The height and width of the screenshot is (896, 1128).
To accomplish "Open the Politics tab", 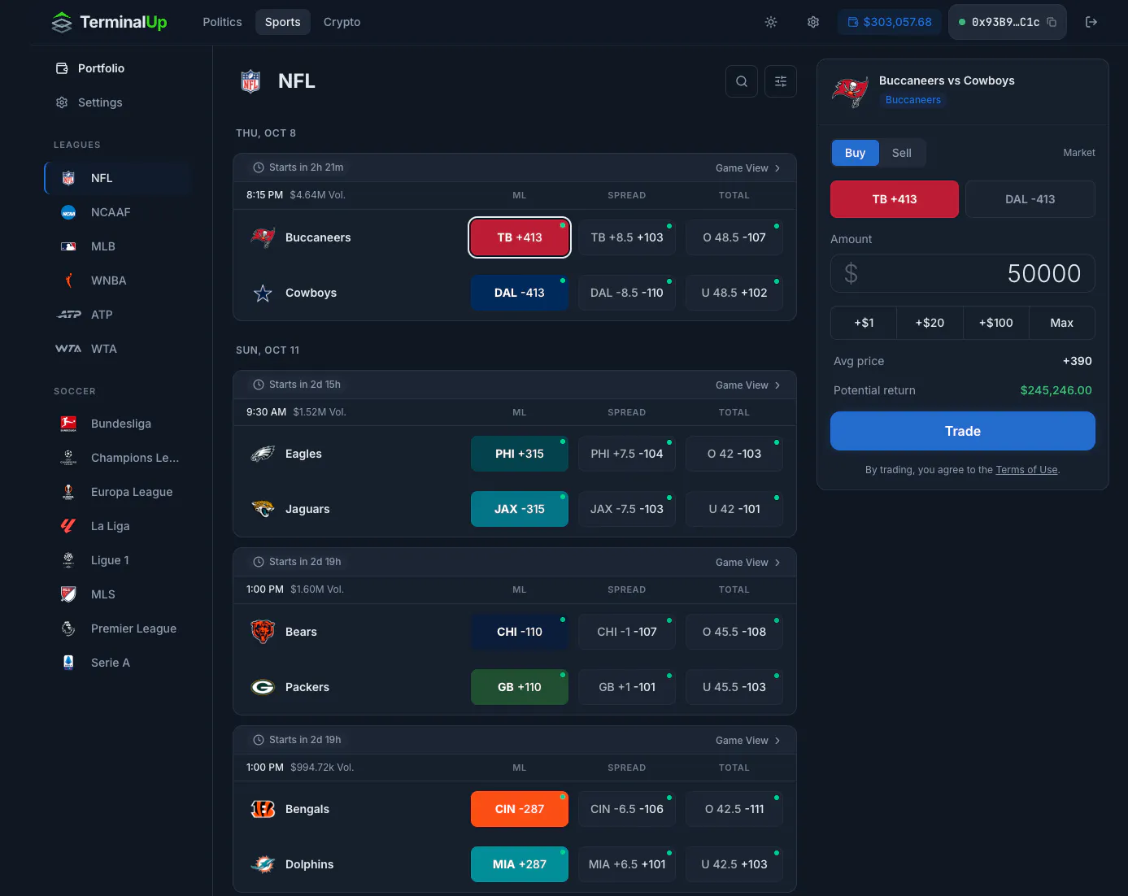I will 222,22.
